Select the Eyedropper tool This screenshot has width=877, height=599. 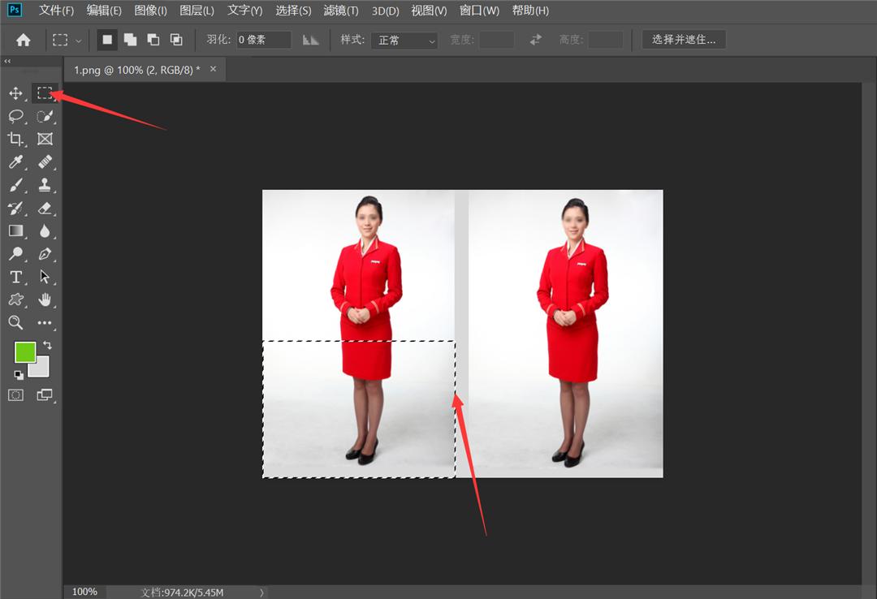pyautogui.click(x=16, y=162)
